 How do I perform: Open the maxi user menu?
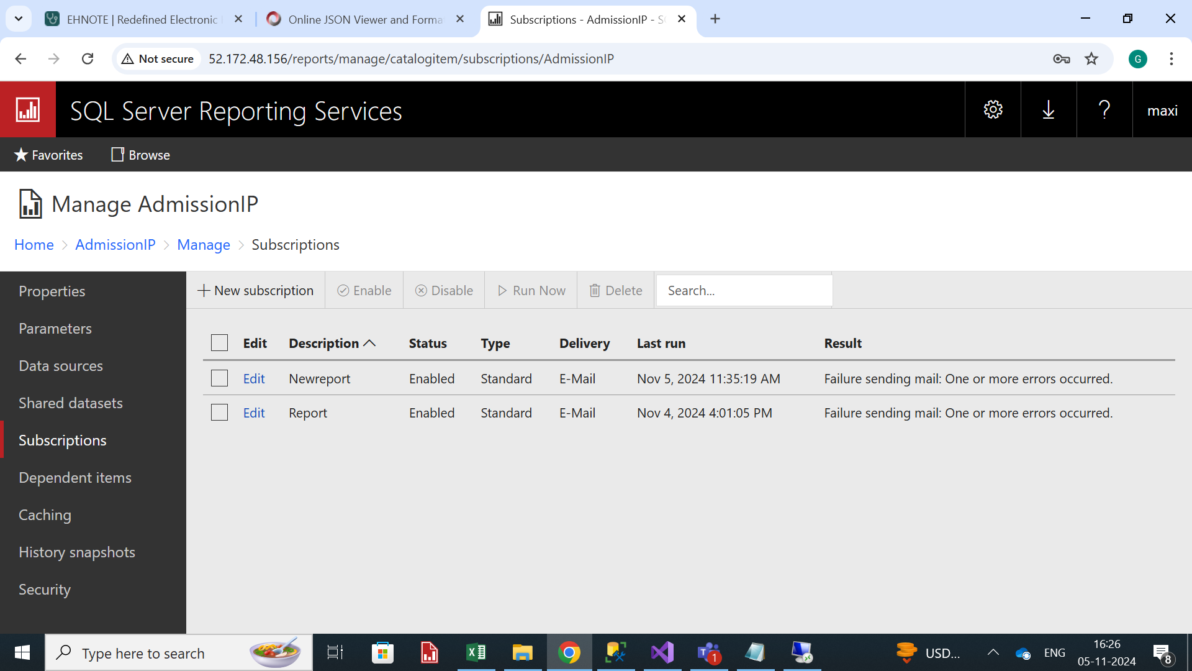[1162, 110]
